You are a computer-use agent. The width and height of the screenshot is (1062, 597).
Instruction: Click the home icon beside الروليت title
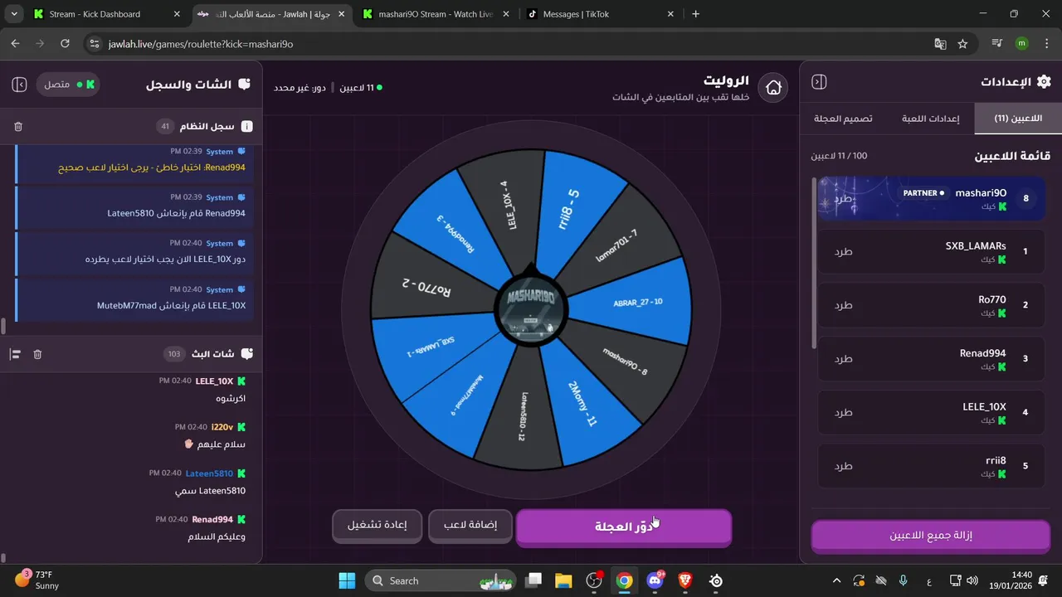point(773,87)
